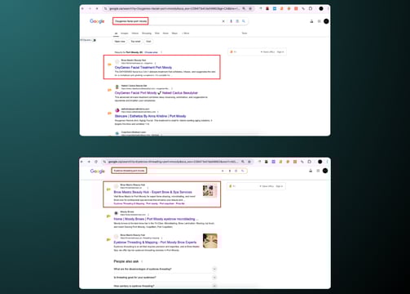Click Google logo in Oxygeneo search window
This screenshot has height=294, width=410.
click(x=97, y=21)
